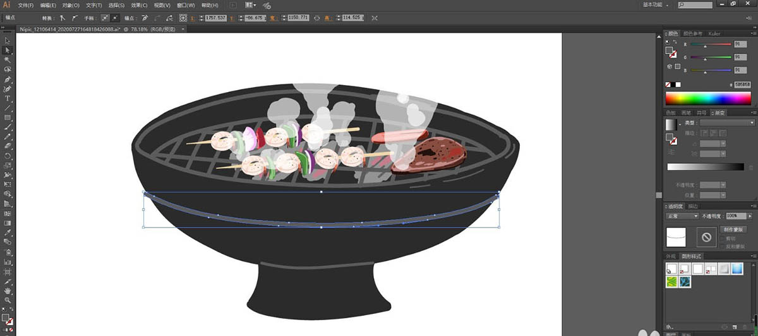Viewport: 758px width, 336px height.
Task: Click the blue gradient graphic style thumbnail
Action: click(737, 269)
